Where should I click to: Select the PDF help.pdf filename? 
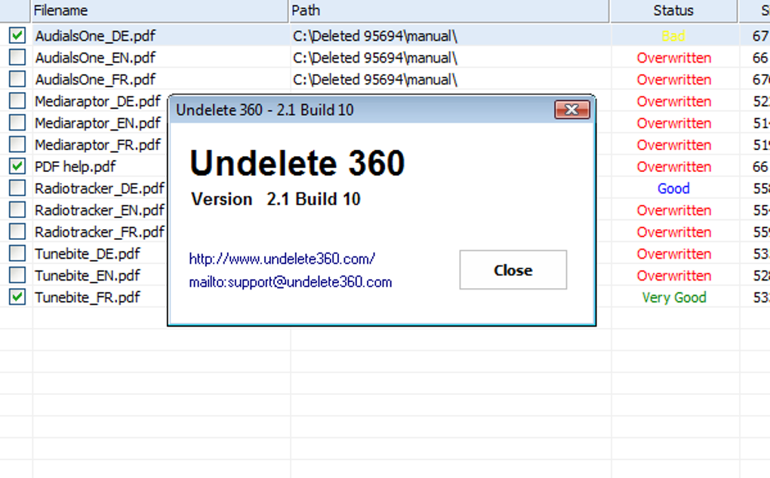pyautogui.click(x=75, y=167)
